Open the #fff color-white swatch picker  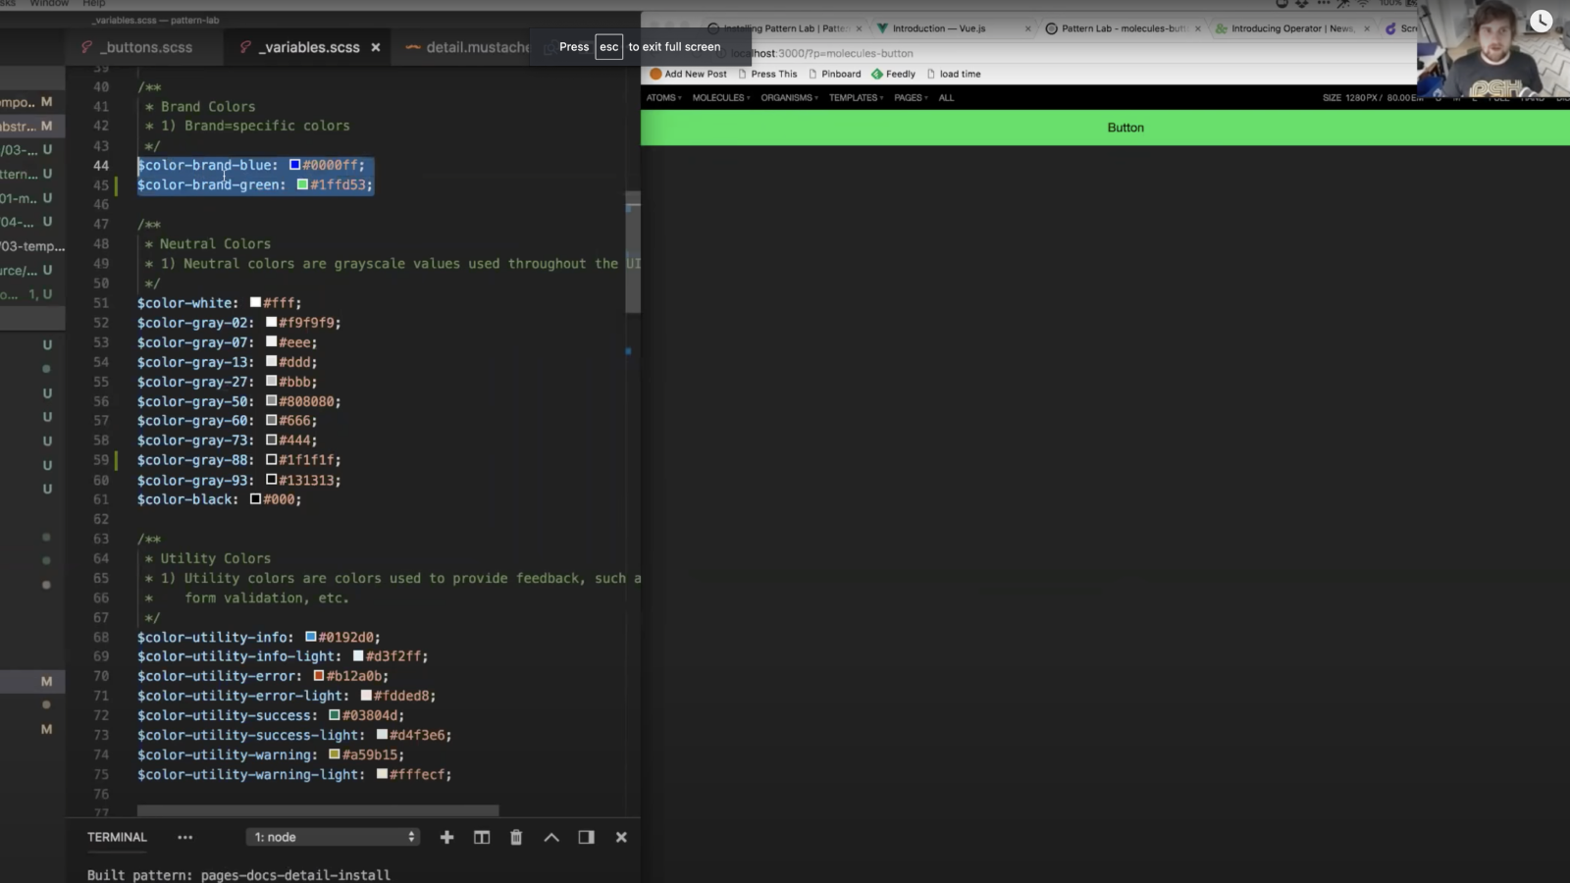click(255, 303)
